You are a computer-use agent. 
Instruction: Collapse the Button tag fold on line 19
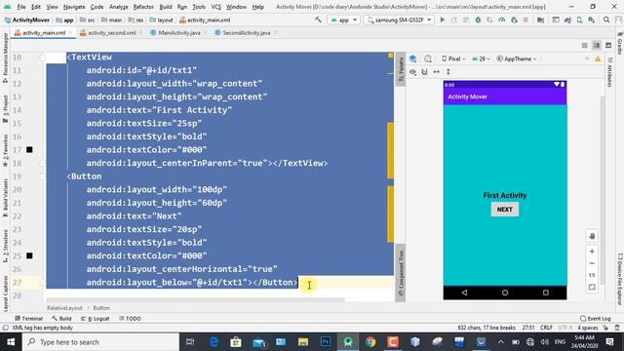coord(43,176)
